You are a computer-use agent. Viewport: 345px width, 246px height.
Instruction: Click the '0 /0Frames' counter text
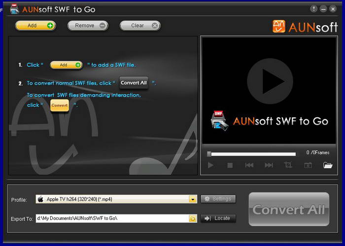click(x=318, y=153)
